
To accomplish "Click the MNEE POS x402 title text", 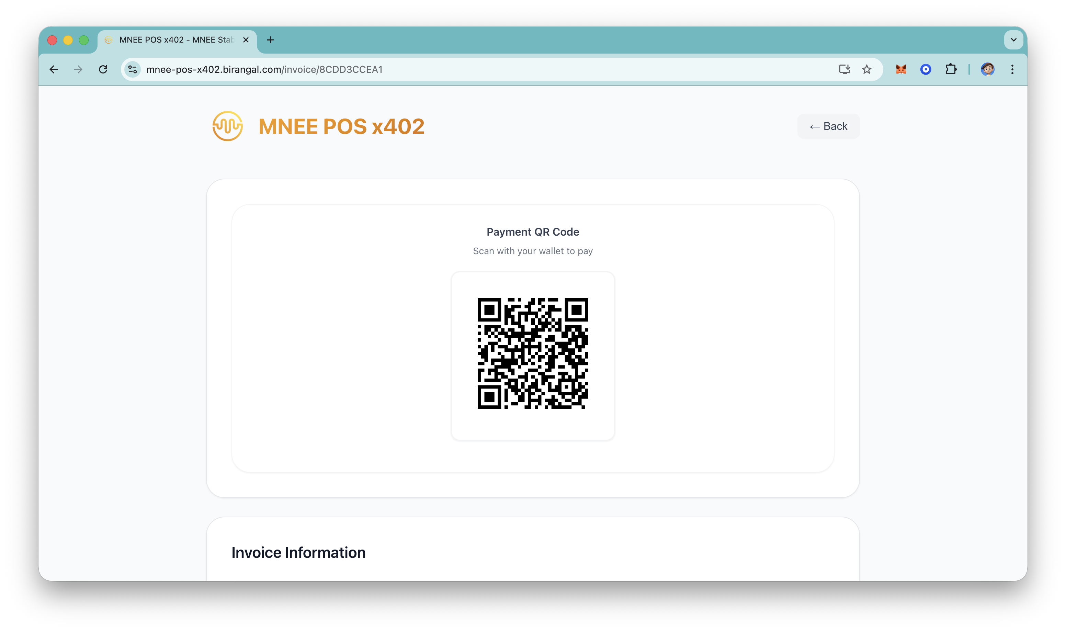I will 341,126.
